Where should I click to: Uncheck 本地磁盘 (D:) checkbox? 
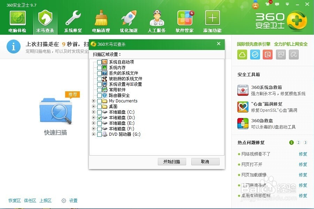(x=99, y=118)
